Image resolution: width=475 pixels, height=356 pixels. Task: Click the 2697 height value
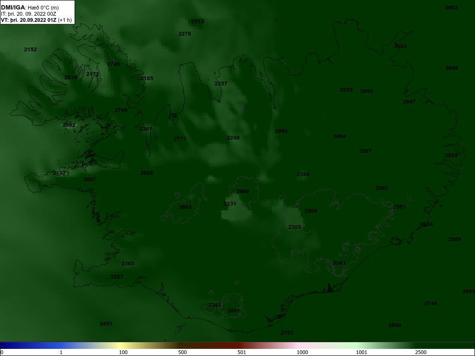click(90, 179)
